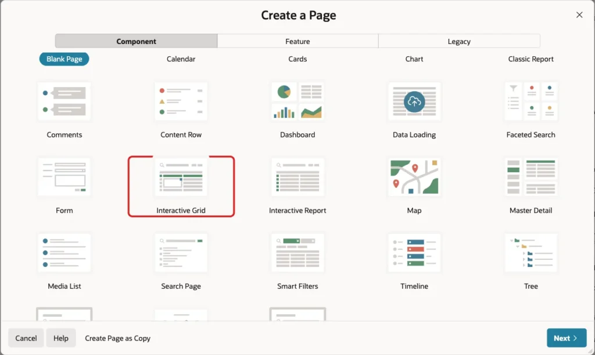Viewport: 595px width, 355px height.
Task: Choose the Faceted Search page icon
Action: pyautogui.click(x=531, y=102)
